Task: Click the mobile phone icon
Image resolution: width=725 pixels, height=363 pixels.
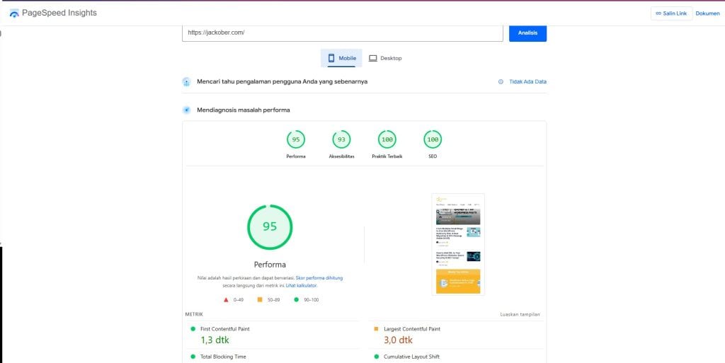Action: (x=331, y=58)
